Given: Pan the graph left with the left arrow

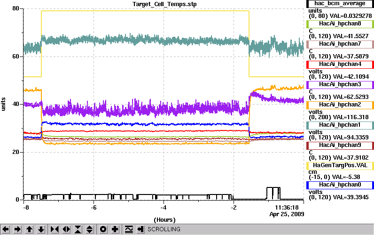Looking at the screenshot, I should click(x=6, y=229).
